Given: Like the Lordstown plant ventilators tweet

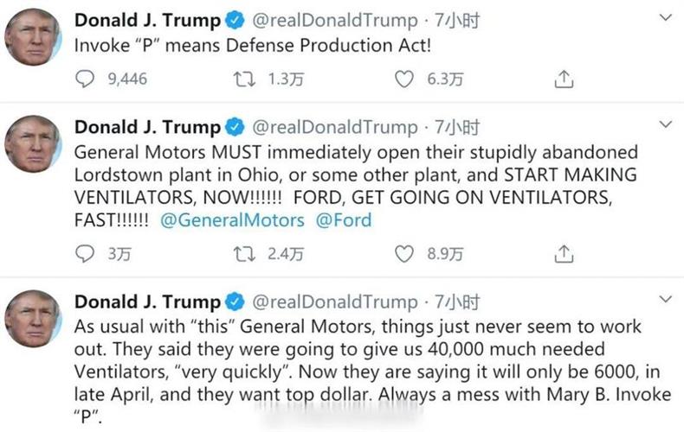Looking at the screenshot, I should (403, 254).
